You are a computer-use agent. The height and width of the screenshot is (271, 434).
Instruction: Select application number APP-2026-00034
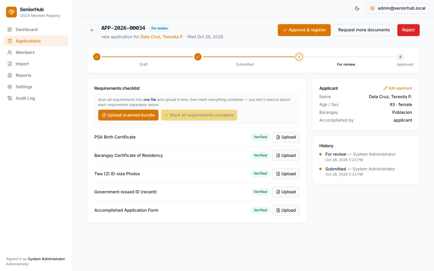[123, 28]
